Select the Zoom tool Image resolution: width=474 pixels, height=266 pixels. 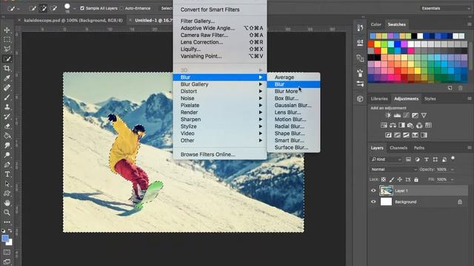7,213
